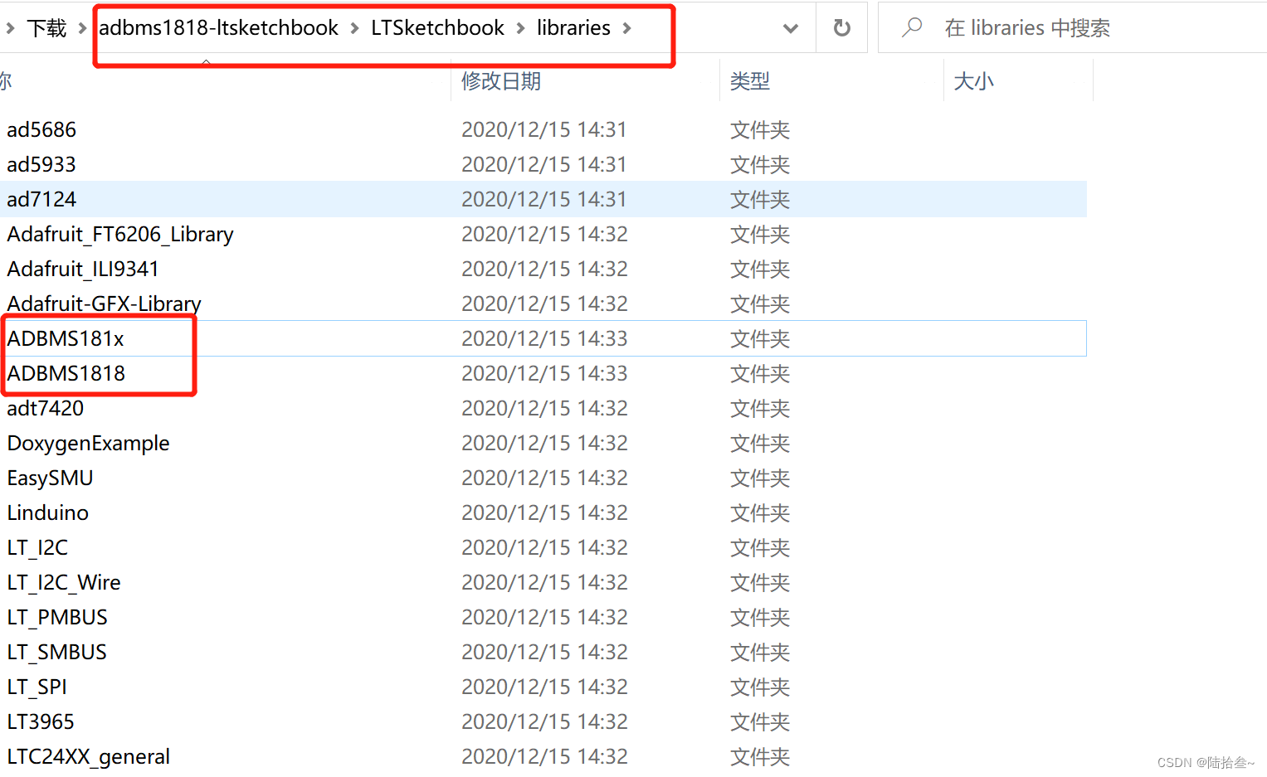Select the EasySMU folder row
This screenshot has height=777, width=1267.
click(49, 478)
